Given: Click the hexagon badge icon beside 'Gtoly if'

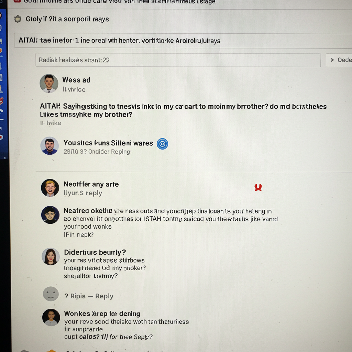Looking at the screenshot, I should (18, 19).
